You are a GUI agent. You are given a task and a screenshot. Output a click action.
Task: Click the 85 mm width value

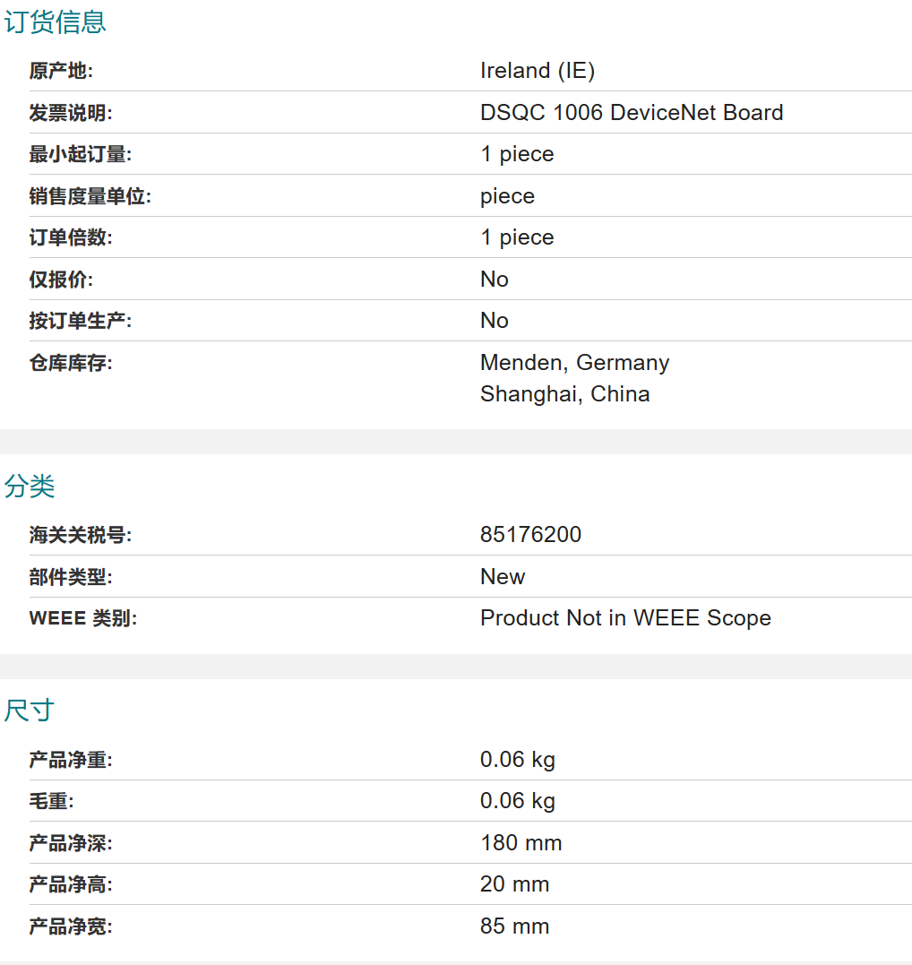(x=514, y=926)
